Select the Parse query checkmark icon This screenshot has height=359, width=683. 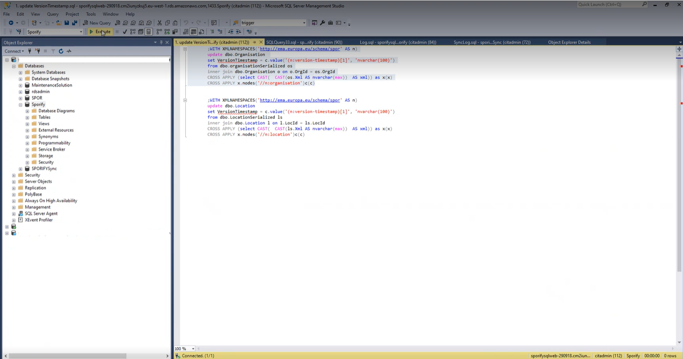point(124,31)
